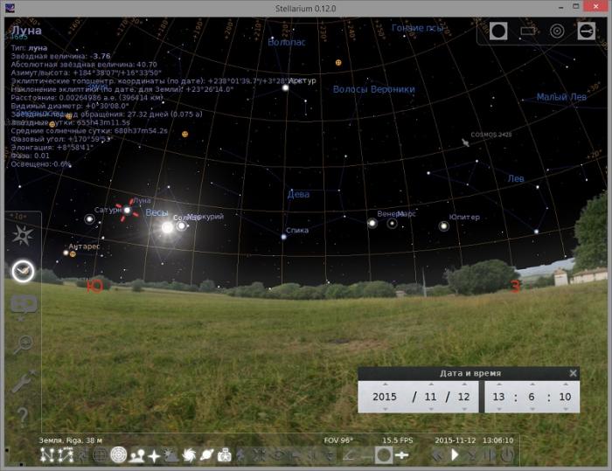The width and height of the screenshot is (612, 471).
Task: Click the status bar date 2015-11-12
Action: (x=456, y=440)
